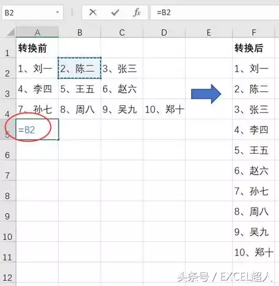Image resolution: width=279 pixels, height=286 pixels.
Task: Click cell B3 containing 5、王五
Action: coord(79,89)
